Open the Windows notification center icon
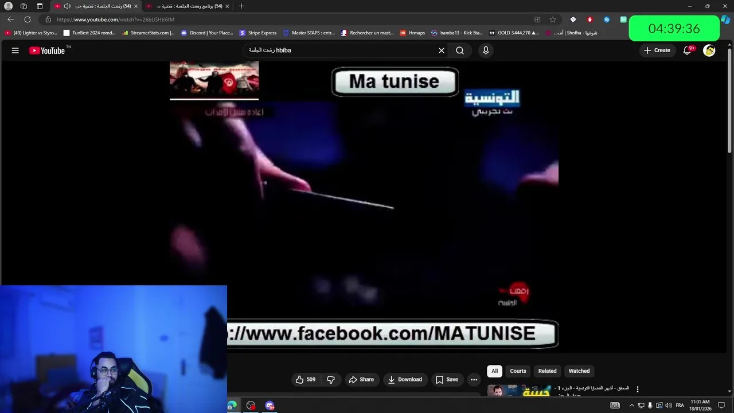734x413 pixels. (x=721, y=406)
